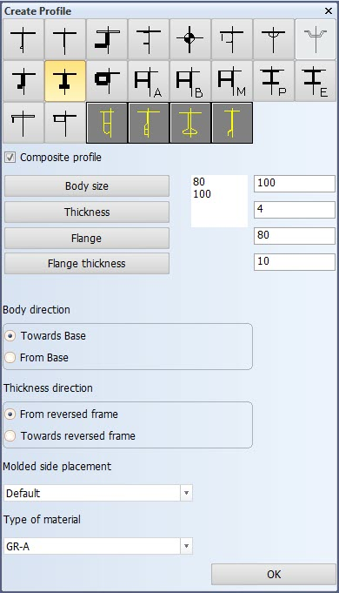
Task: Select the profile icon labeled P
Action: [x=274, y=81]
